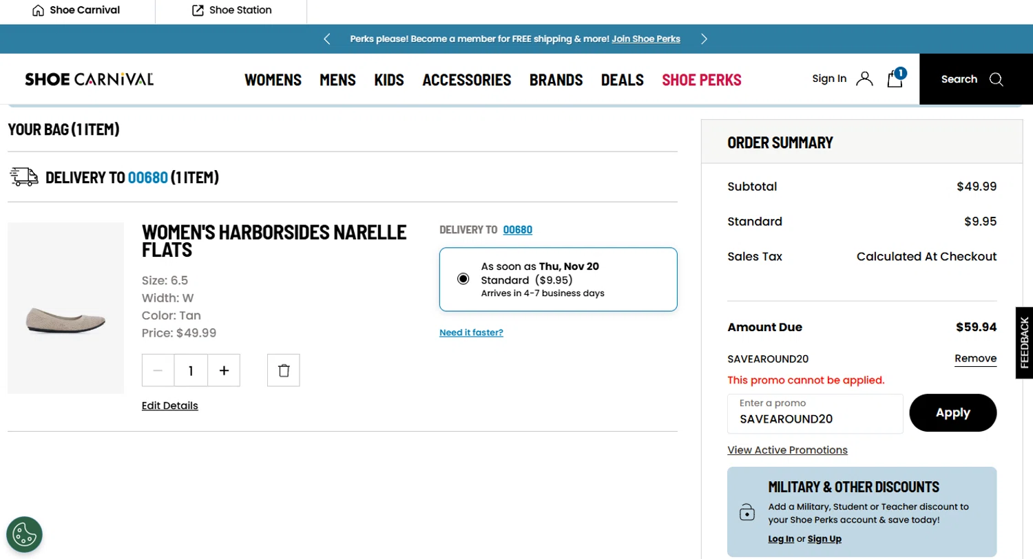Click the delivery truck icon
This screenshot has width=1033, height=559.
pos(24,177)
